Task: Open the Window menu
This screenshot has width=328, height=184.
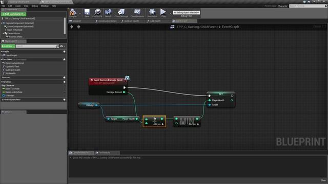Action: click(x=45, y=6)
